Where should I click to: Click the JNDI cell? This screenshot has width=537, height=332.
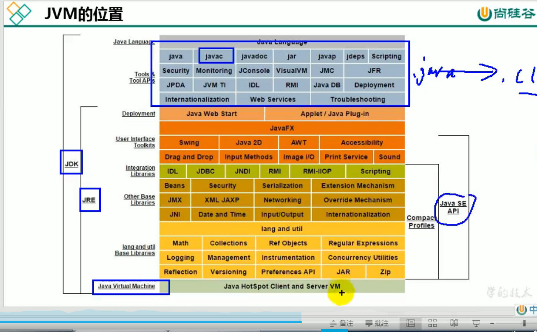click(x=242, y=171)
